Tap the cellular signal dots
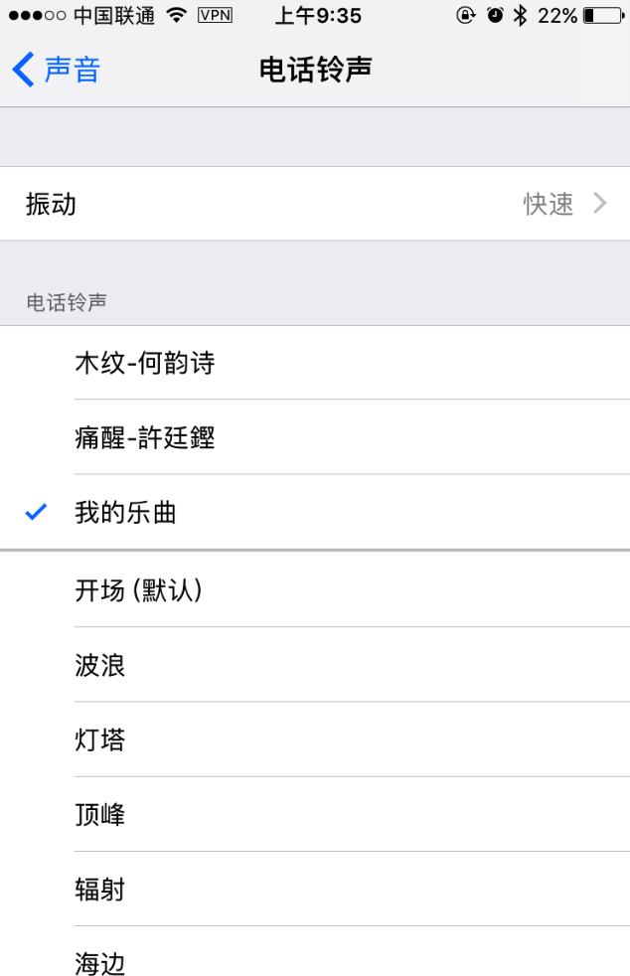The image size is (630, 976). (x=38, y=15)
